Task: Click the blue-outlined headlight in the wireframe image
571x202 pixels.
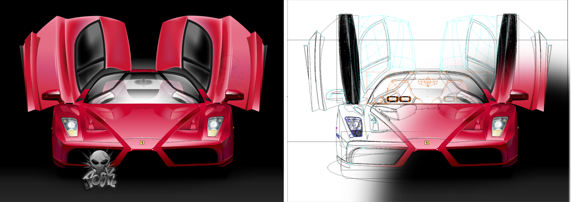Action: (354, 126)
